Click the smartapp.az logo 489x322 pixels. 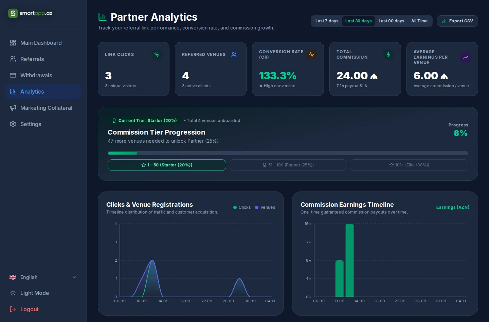pyautogui.click(x=30, y=13)
